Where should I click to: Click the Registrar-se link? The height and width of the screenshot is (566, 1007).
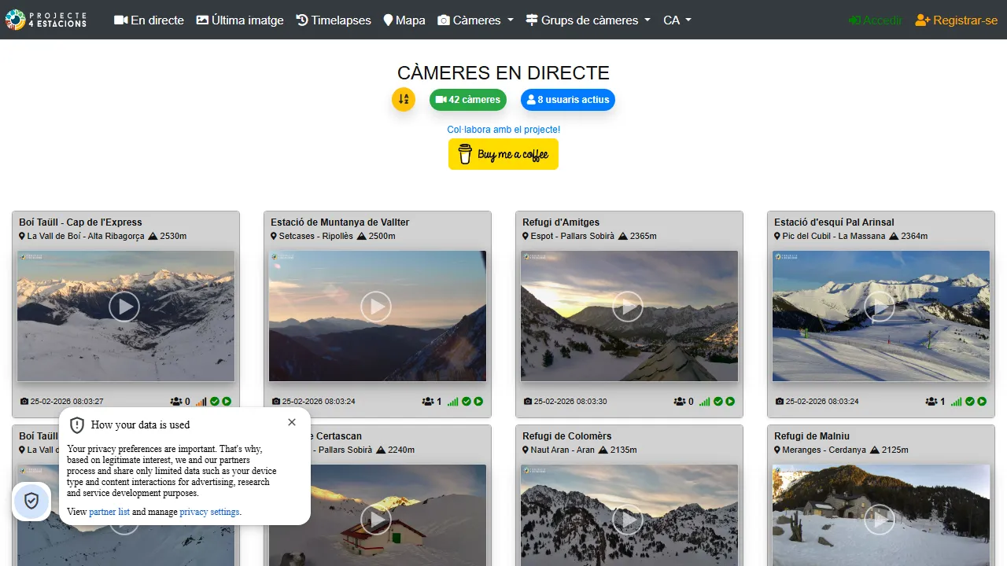coord(956,20)
